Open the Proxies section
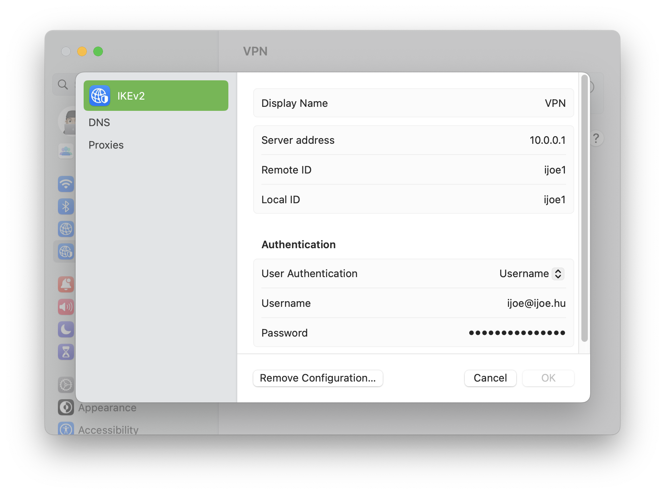The height and width of the screenshot is (494, 665). 106,145
